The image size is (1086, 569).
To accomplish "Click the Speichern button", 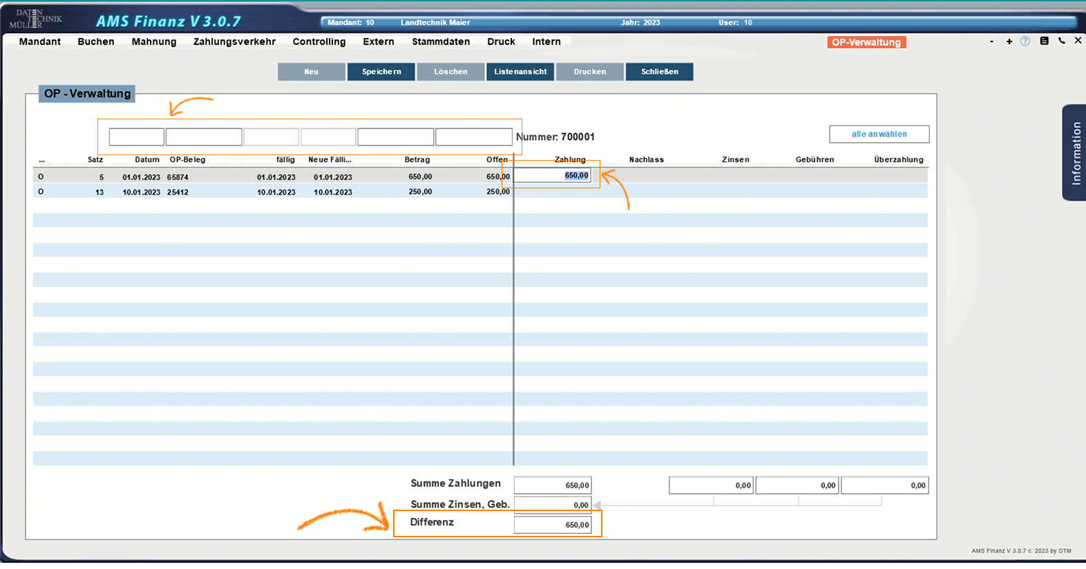I will 381,72.
